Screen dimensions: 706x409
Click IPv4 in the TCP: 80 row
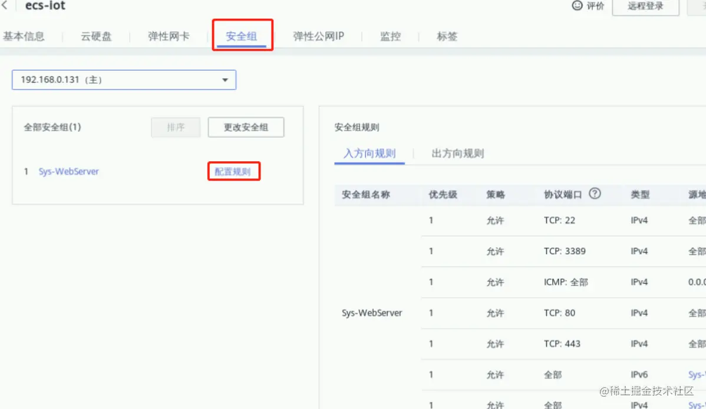[x=639, y=313]
